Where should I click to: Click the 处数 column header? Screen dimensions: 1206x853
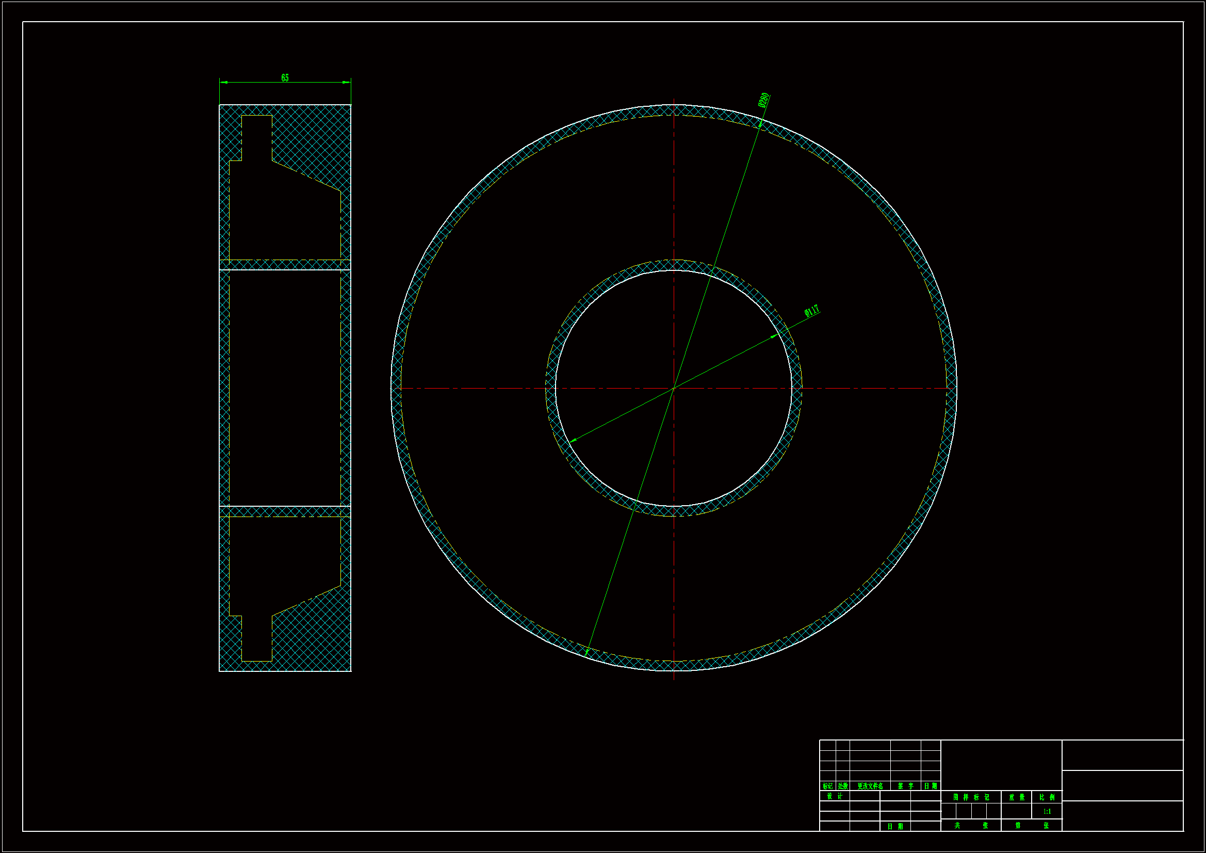[x=842, y=786]
